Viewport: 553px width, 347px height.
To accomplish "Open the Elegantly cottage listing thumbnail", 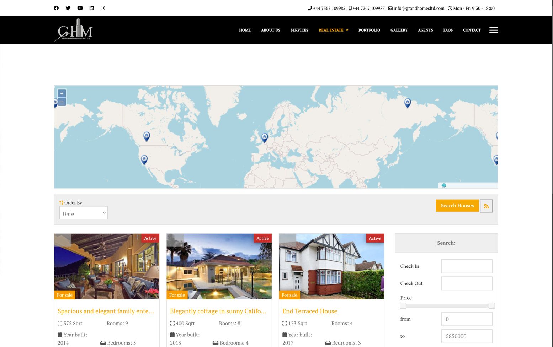I will coord(219,266).
